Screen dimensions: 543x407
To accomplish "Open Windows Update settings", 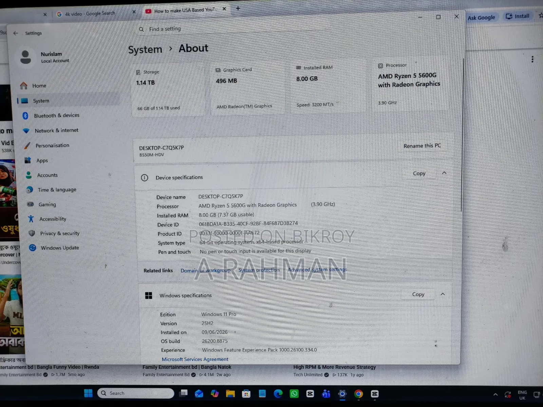I will pyautogui.click(x=60, y=248).
